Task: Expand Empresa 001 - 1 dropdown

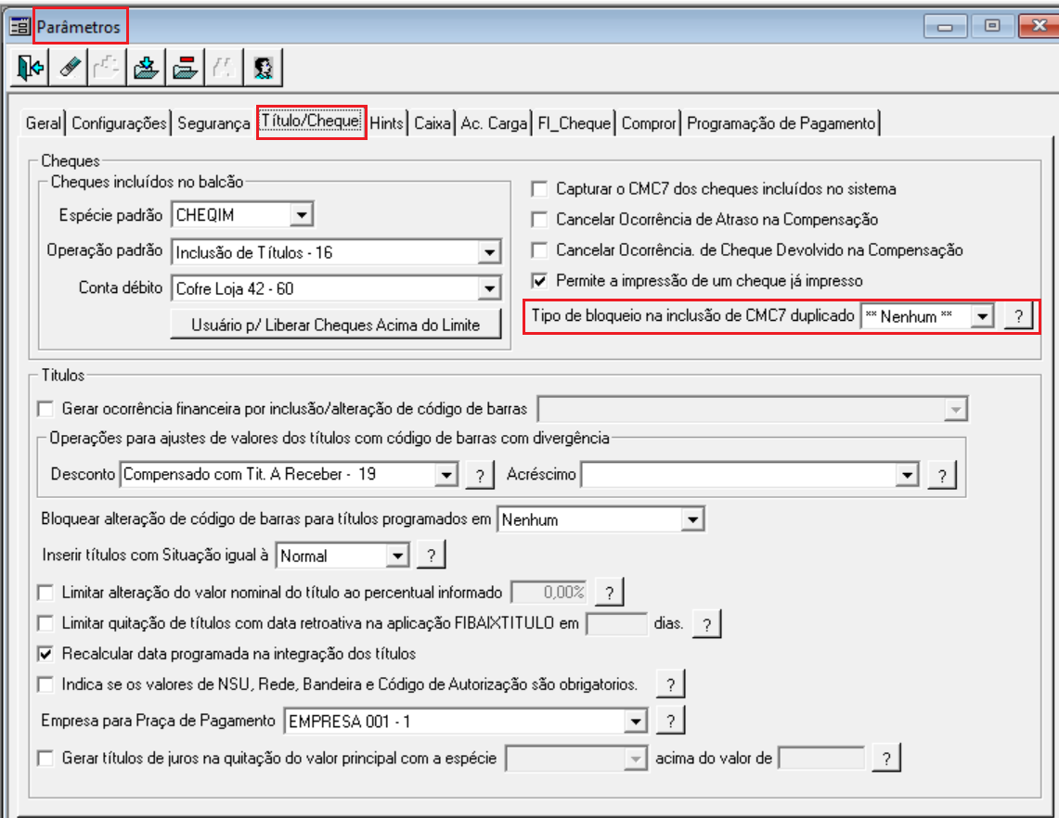Action: (635, 722)
